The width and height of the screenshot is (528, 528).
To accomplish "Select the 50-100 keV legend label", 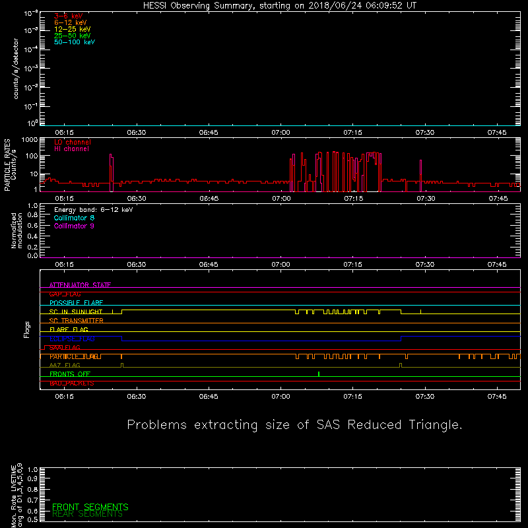I will click(x=75, y=42).
